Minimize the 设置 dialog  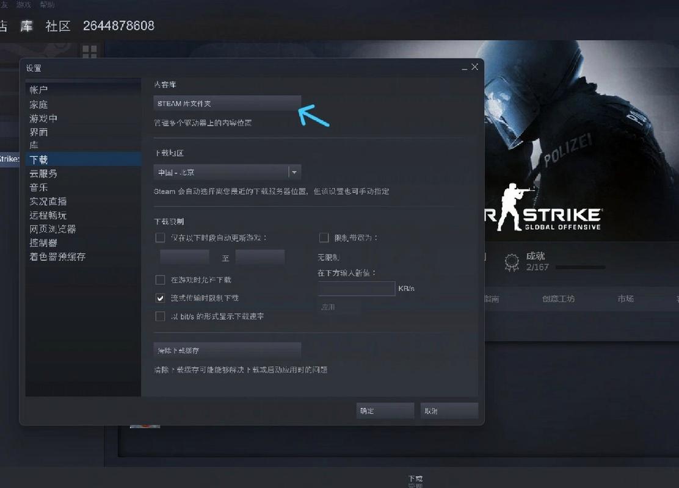[x=464, y=68]
